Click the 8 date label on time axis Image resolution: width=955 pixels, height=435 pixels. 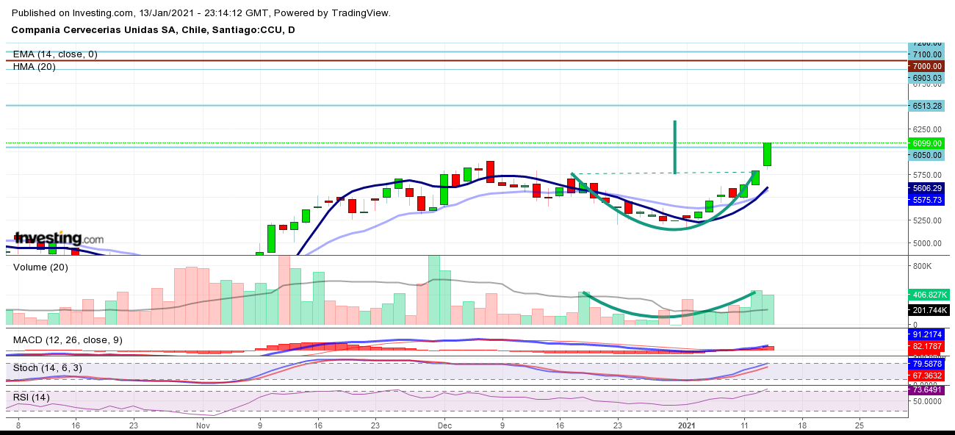coord(18,425)
